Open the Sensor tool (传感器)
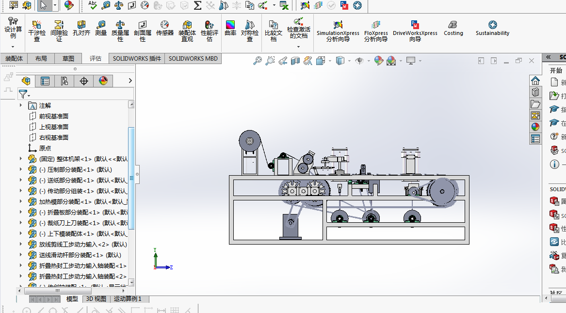This screenshot has height=313, width=566. (x=164, y=28)
